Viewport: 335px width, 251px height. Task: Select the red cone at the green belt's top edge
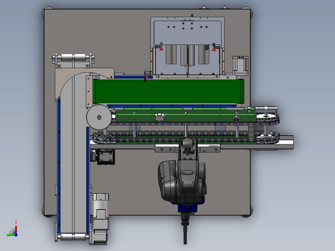(147, 77)
